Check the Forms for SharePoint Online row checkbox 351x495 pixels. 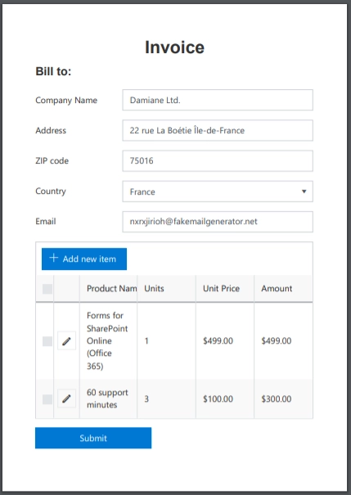pos(47,341)
